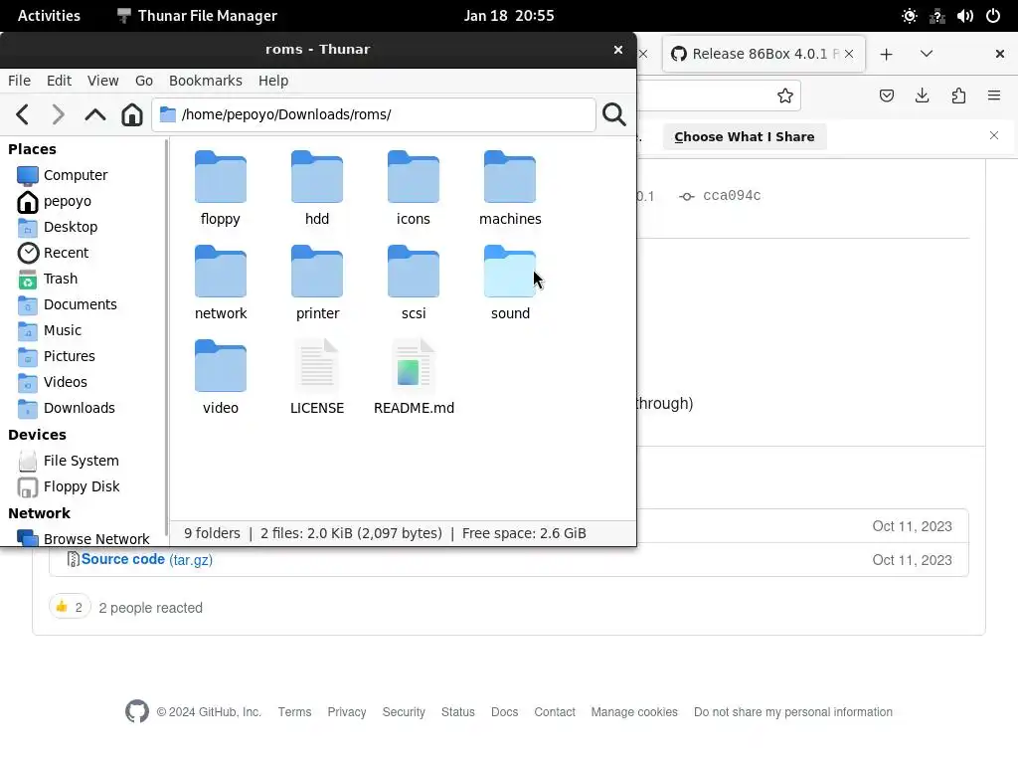Open Browse Network in sidebar

coord(85,539)
